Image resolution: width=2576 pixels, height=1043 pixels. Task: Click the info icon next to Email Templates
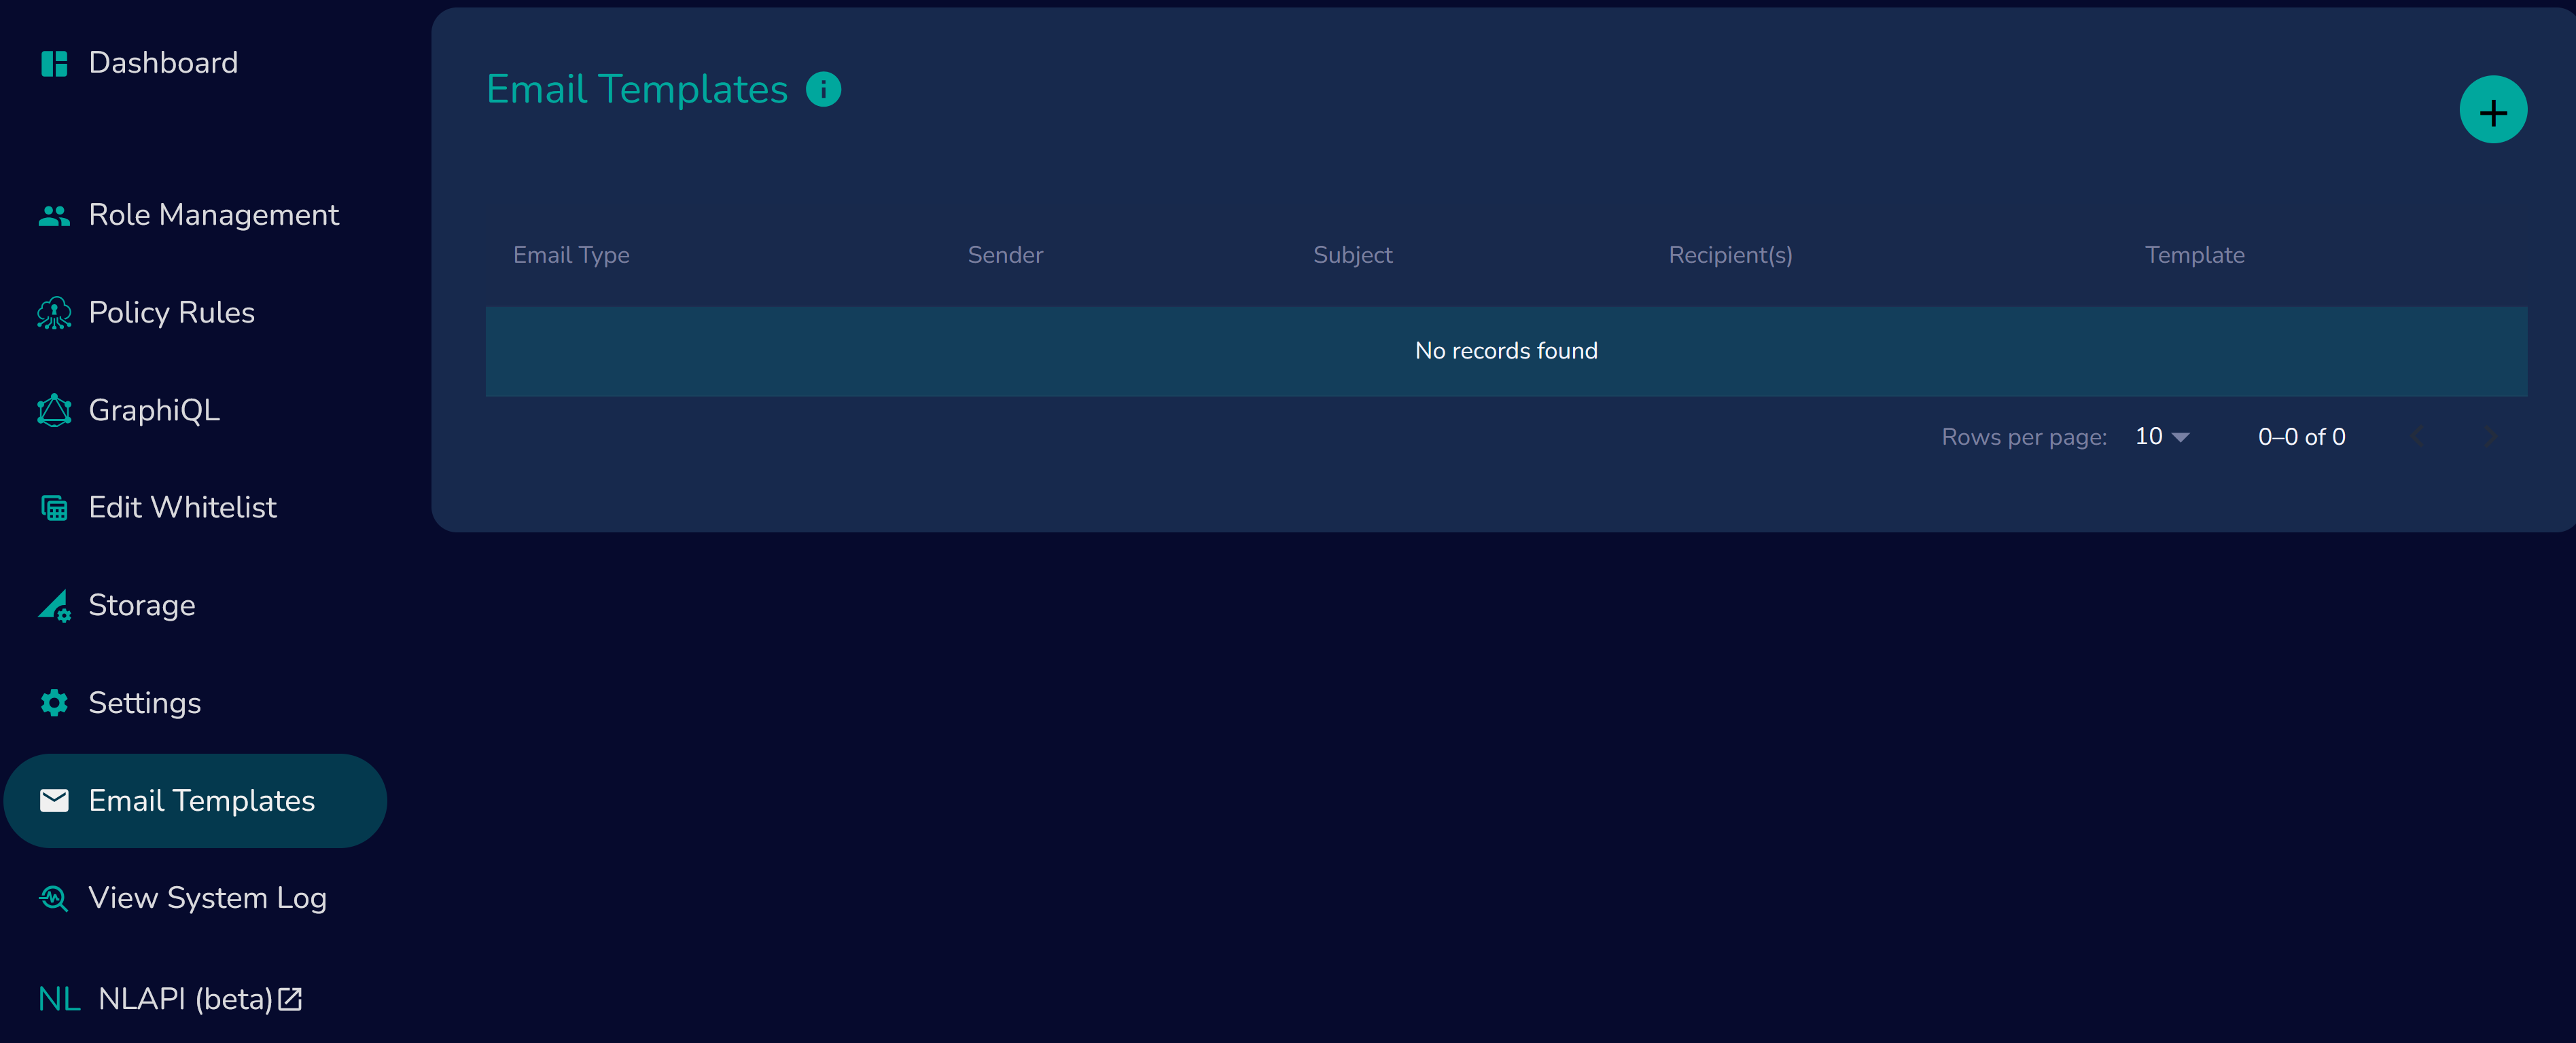point(825,90)
